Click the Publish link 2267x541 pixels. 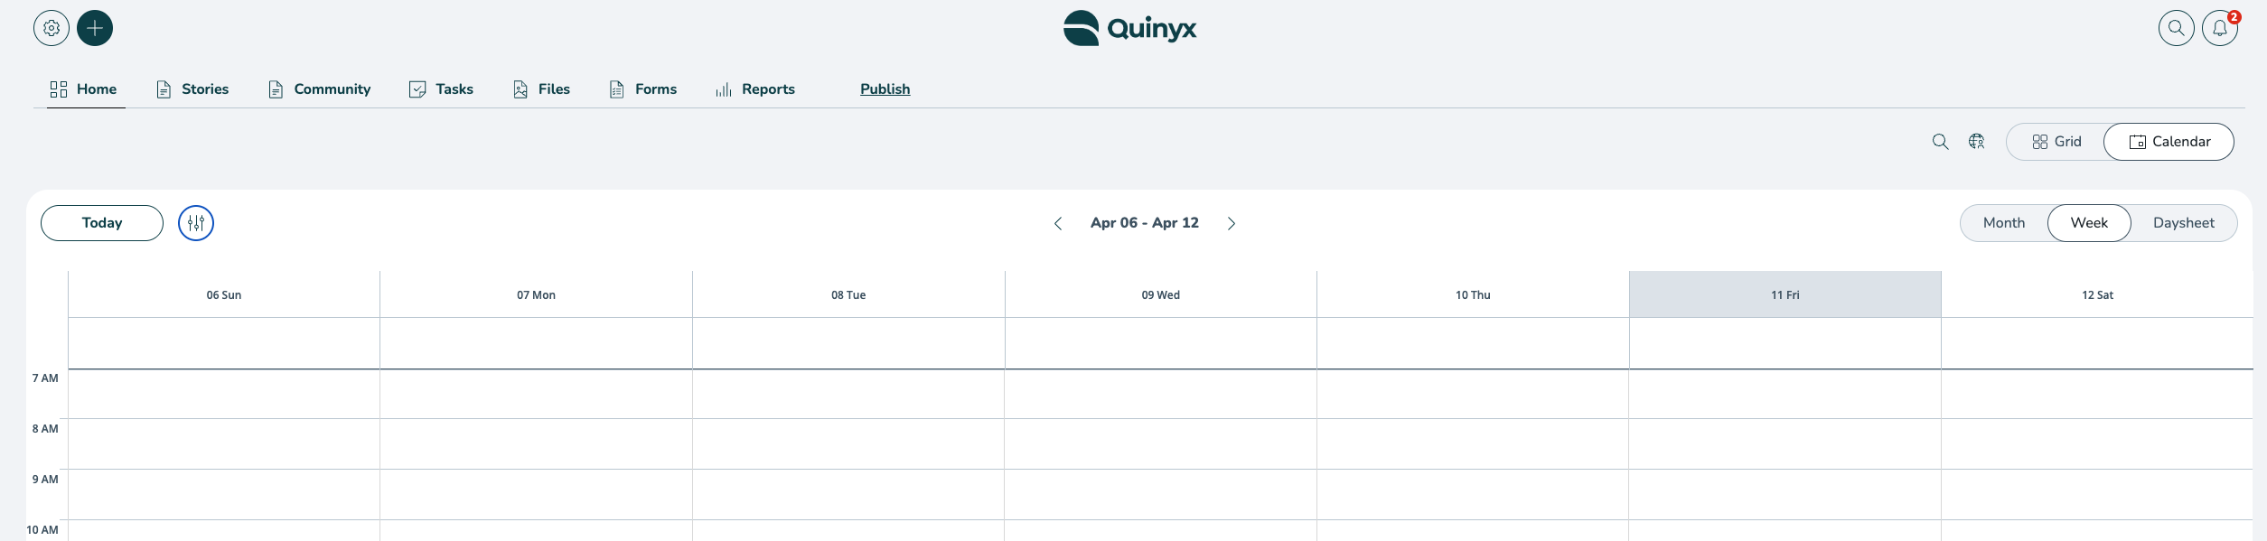click(885, 89)
